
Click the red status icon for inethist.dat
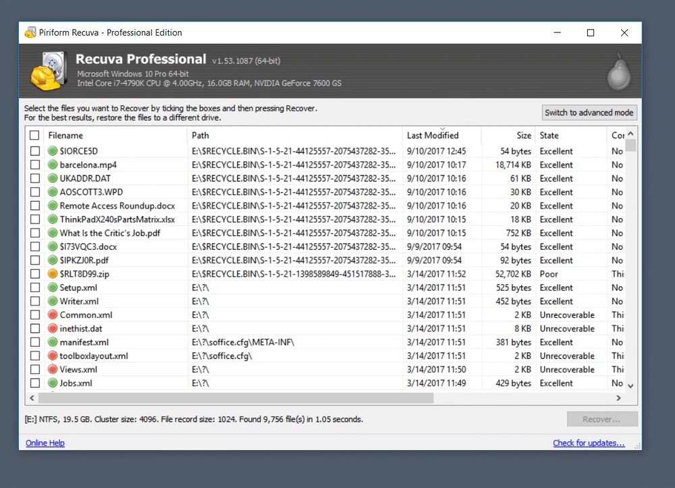point(53,329)
